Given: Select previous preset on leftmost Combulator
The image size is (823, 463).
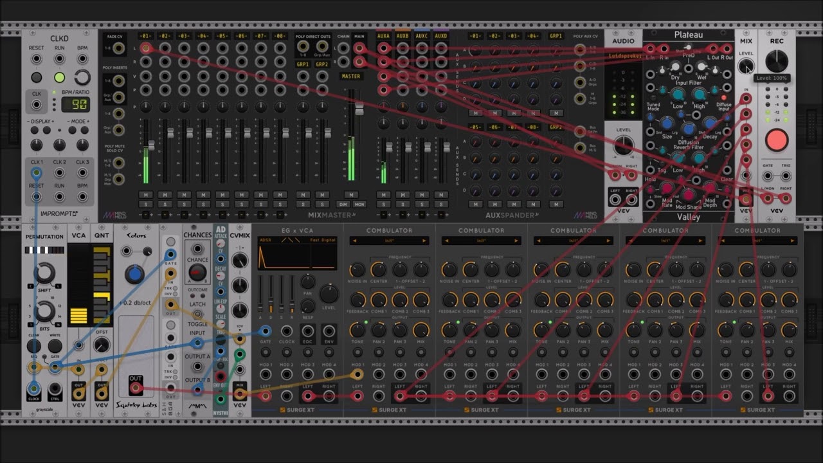Looking at the screenshot, I should [354, 241].
